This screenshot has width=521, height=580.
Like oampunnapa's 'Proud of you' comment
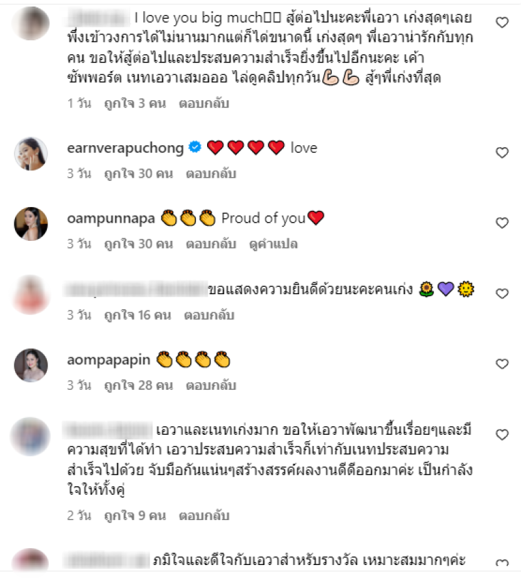(x=501, y=223)
